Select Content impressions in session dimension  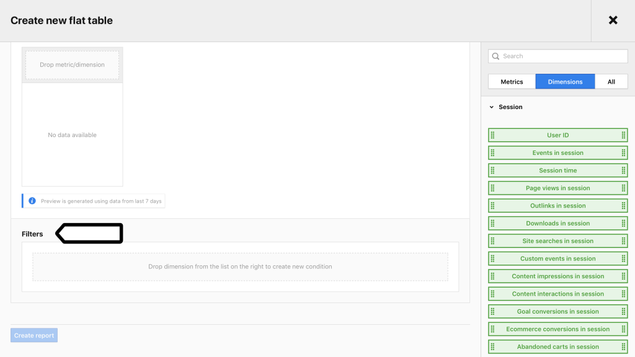click(x=557, y=276)
